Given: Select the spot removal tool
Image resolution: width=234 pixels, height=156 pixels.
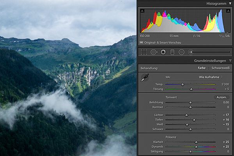Looking at the screenshot, I should [x=154, y=52].
